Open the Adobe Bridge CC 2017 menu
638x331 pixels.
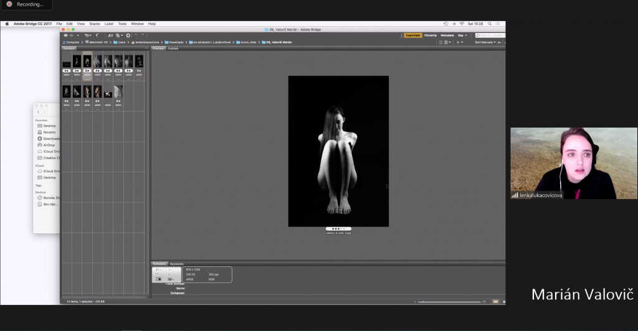32,24
